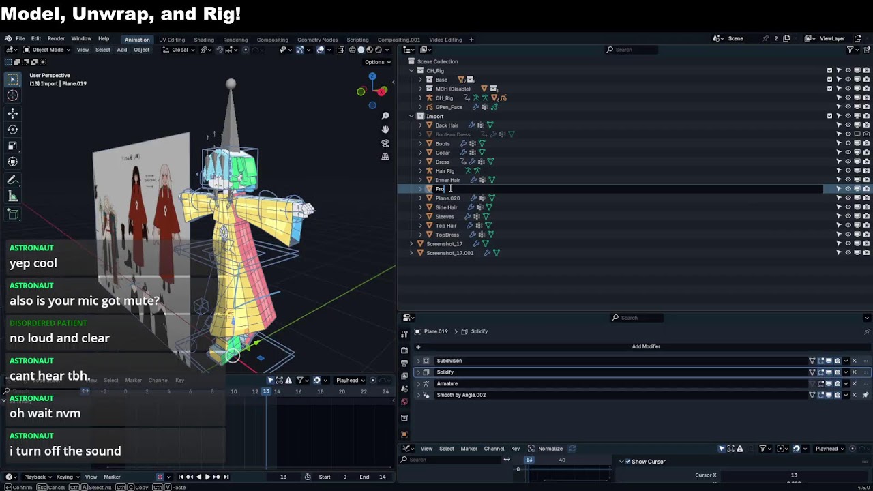Toggle auto keying record button
Screen dimensions: 873x491
(160, 477)
